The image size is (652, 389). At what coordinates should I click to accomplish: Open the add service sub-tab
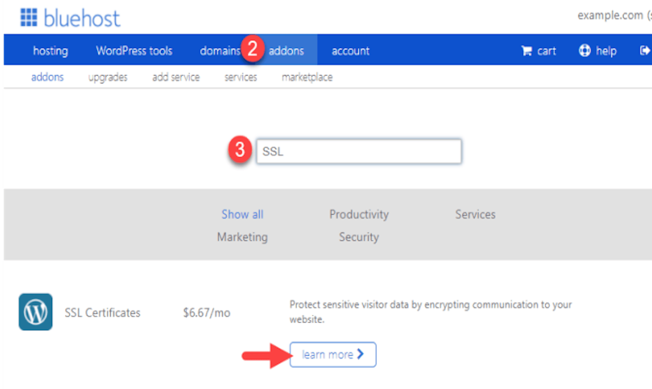176,77
